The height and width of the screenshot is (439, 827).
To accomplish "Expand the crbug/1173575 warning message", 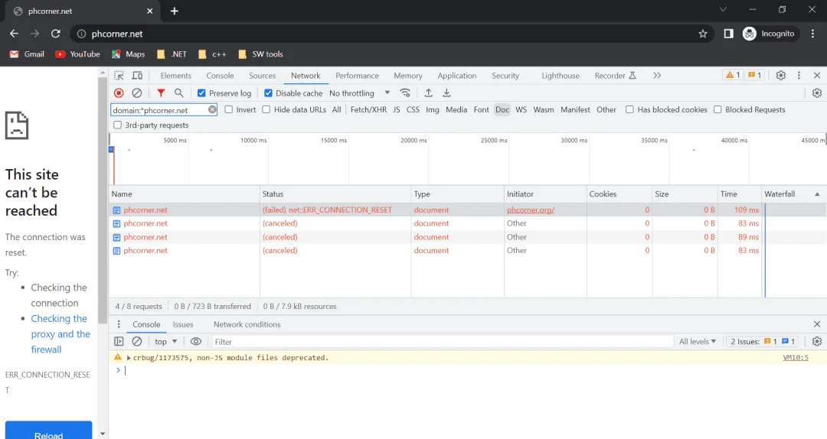I will point(129,358).
